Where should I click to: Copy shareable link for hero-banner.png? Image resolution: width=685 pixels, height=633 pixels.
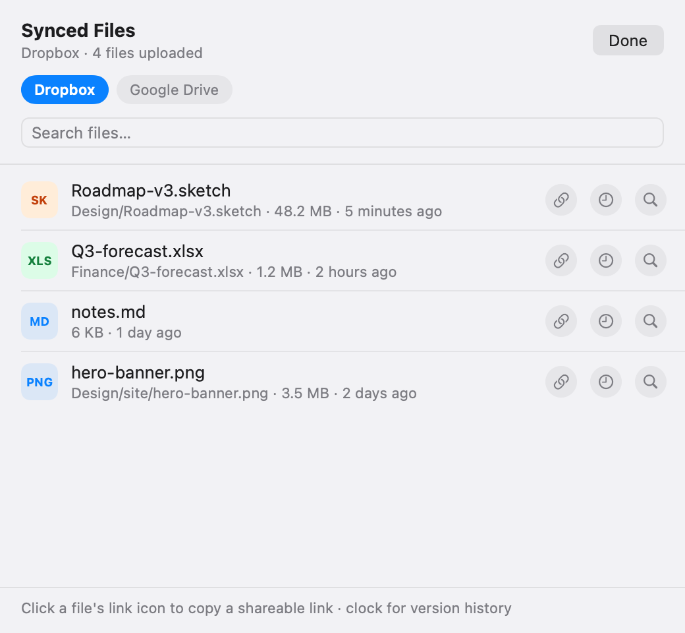561,382
